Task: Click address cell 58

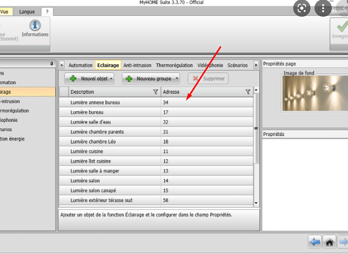Action: tap(207, 200)
